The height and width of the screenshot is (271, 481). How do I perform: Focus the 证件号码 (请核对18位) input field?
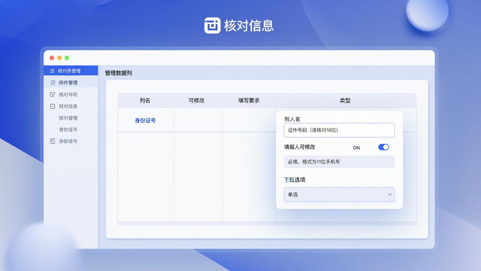[x=339, y=130]
